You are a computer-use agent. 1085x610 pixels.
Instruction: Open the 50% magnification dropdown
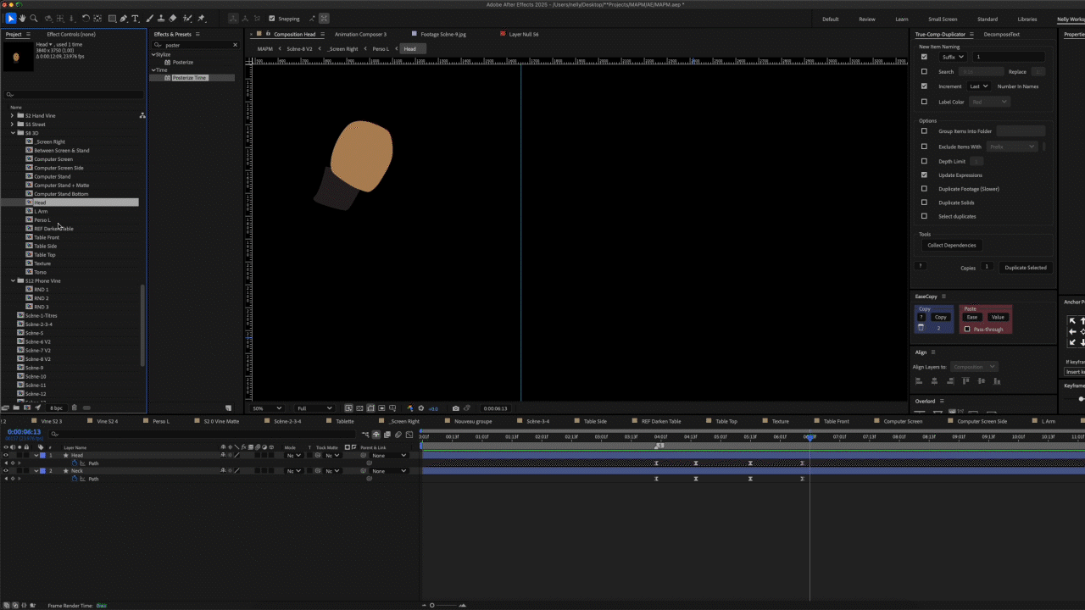point(267,408)
